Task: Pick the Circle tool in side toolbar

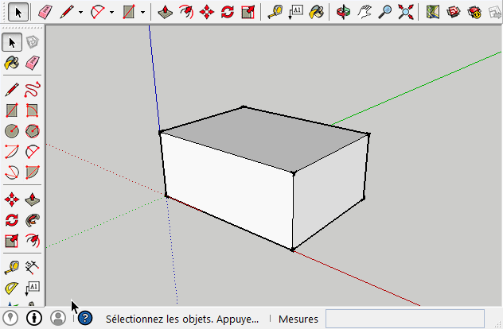Action: pyautogui.click(x=12, y=131)
